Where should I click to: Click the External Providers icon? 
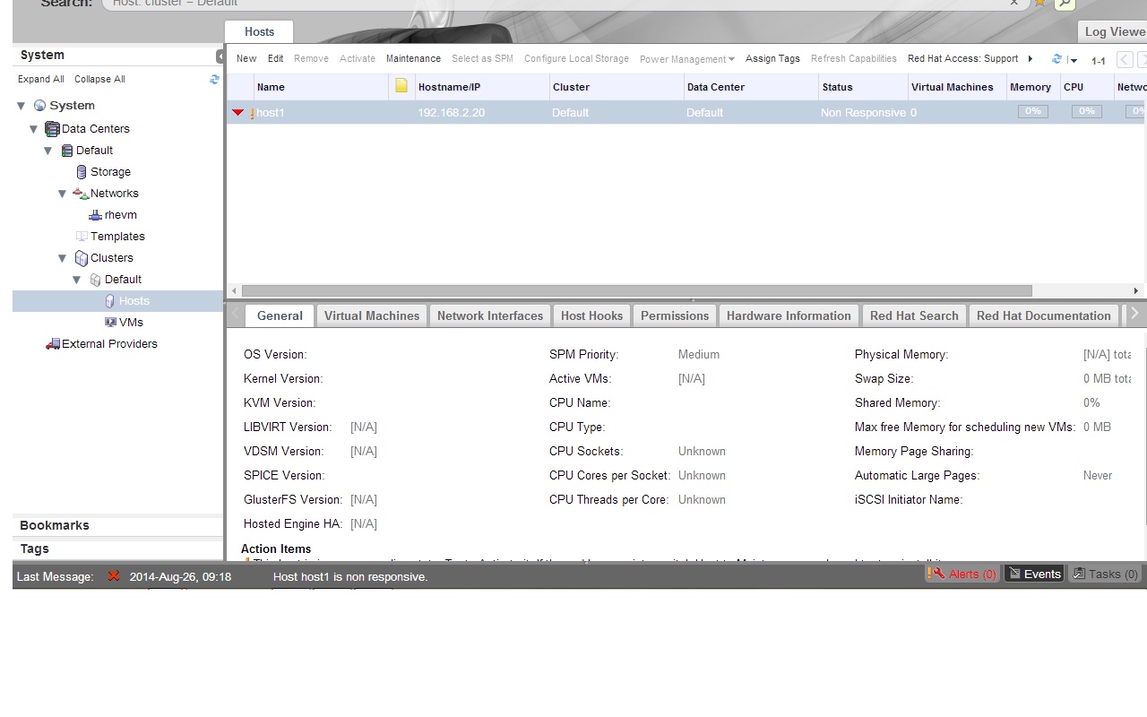(x=53, y=344)
